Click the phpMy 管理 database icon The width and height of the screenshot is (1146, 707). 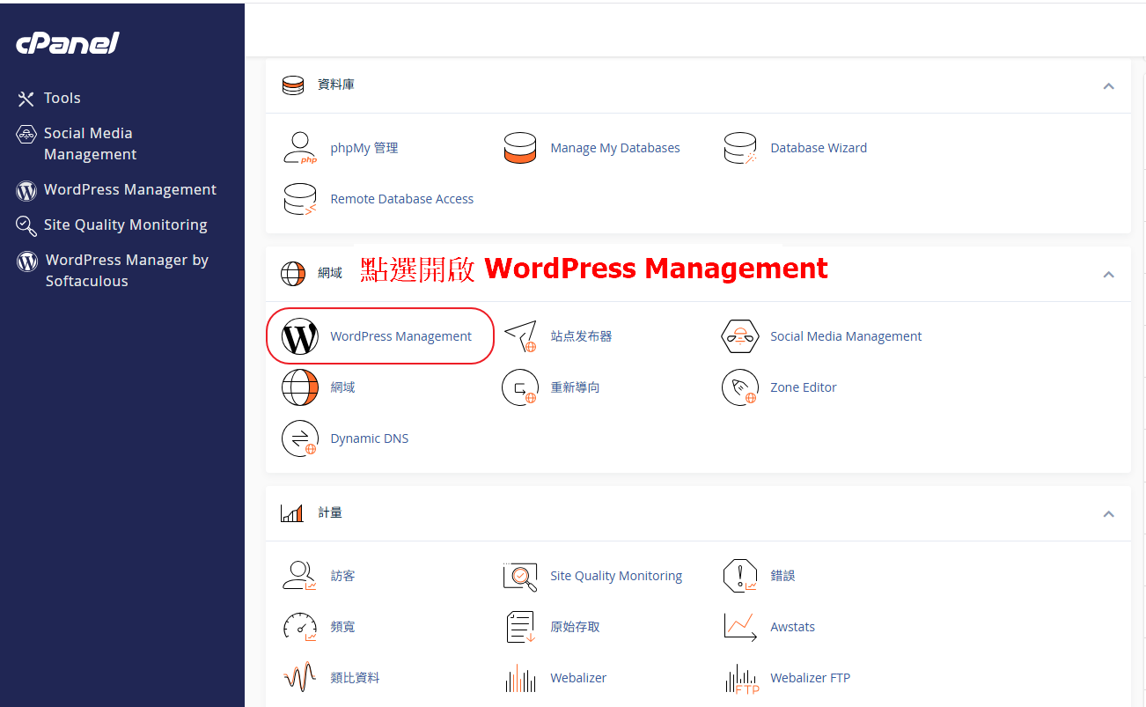[x=299, y=148]
